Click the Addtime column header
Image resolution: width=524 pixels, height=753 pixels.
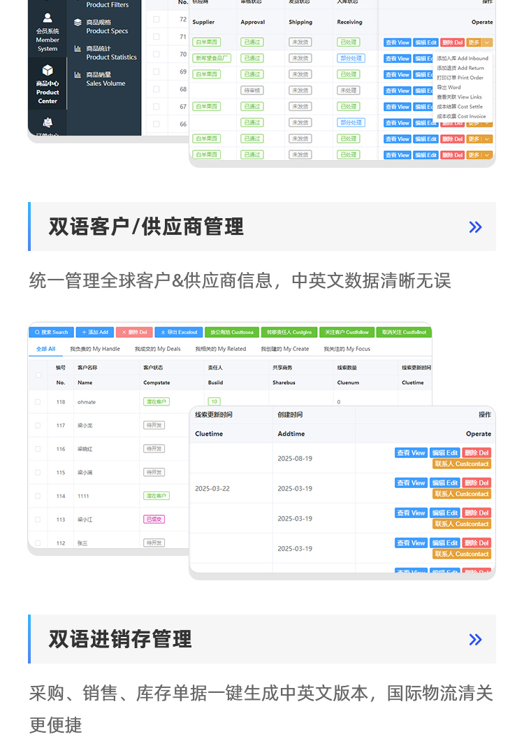[291, 433]
